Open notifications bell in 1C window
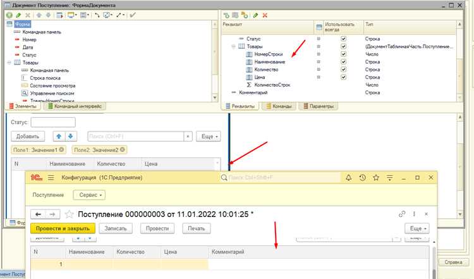The height and width of the screenshot is (279, 474). pos(348,178)
